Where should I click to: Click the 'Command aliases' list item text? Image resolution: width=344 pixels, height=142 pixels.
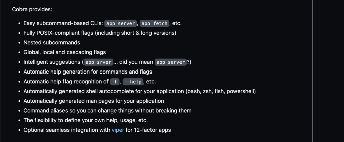click(x=107, y=111)
